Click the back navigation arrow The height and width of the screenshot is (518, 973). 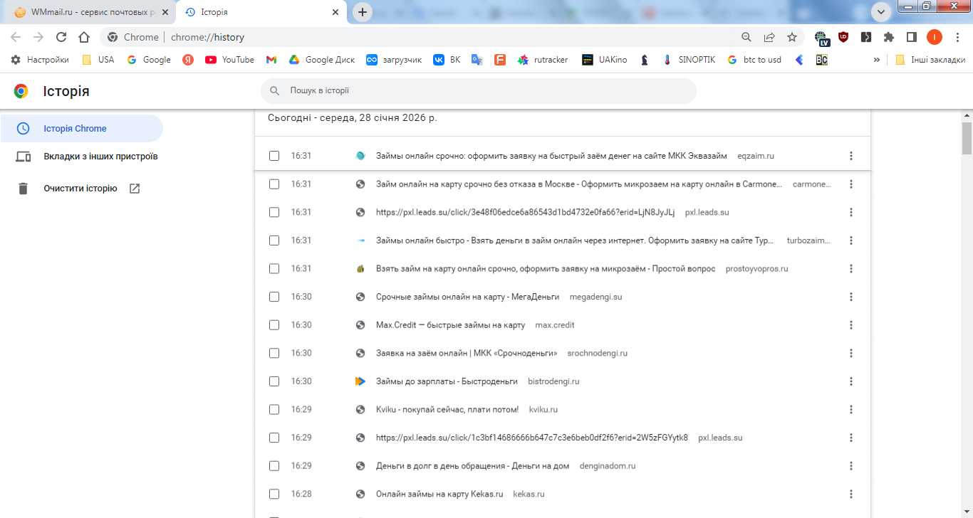(16, 37)
